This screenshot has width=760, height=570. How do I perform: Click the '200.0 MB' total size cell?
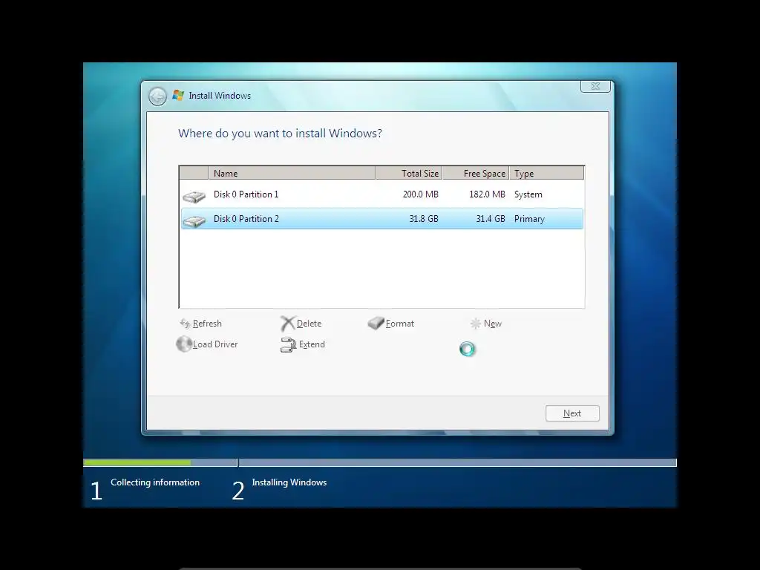click(x=420, y=194)
